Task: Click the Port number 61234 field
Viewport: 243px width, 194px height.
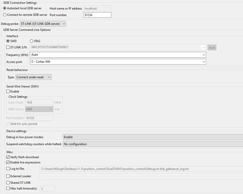Action: pos(97,15)
